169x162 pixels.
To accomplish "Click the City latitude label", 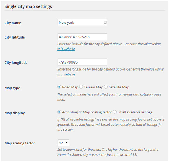I will [x=15, y=37].
